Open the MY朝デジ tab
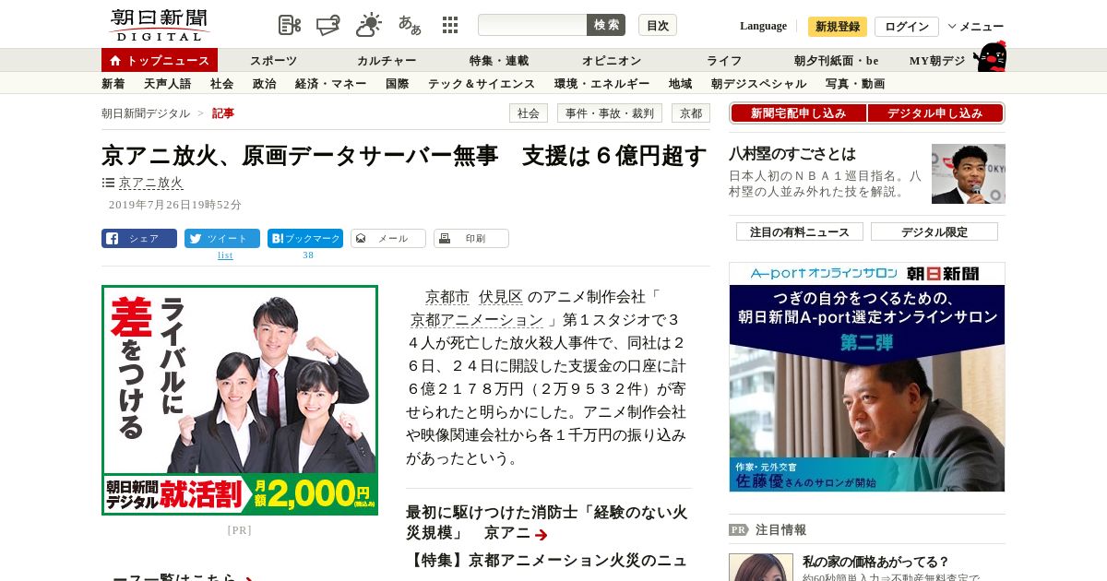The image size is (1107, 581). tap(937, 61)
